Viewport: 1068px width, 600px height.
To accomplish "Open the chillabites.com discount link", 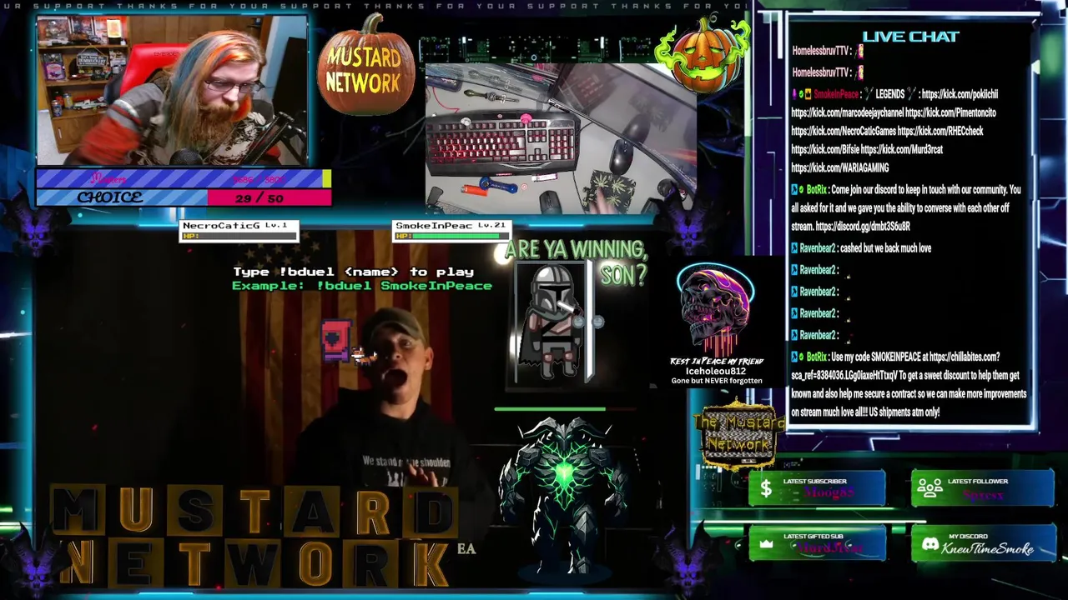I will 895,366.
